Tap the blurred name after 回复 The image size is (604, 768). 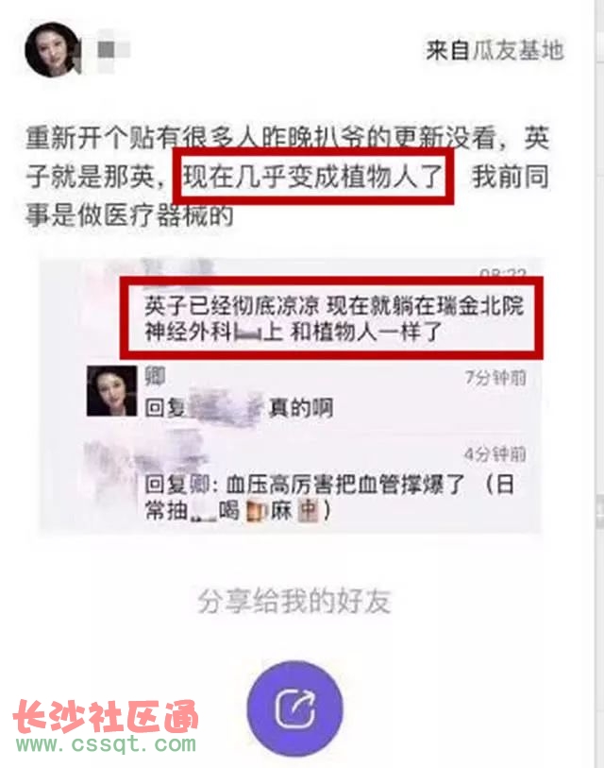(226, 407)
